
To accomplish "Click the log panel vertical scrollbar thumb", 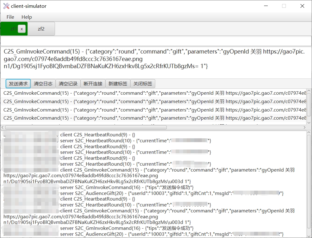I will point(309,182).
